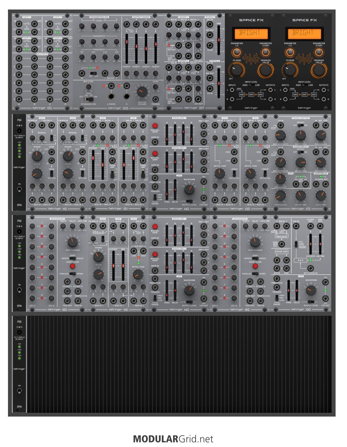Click Pink noise jack on module 150

287,268
